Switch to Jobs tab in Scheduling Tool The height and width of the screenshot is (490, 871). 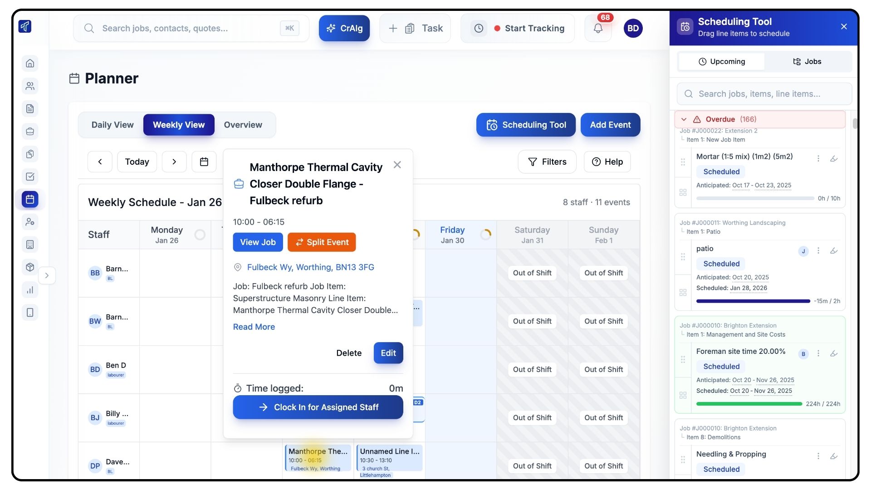[807, 61]
